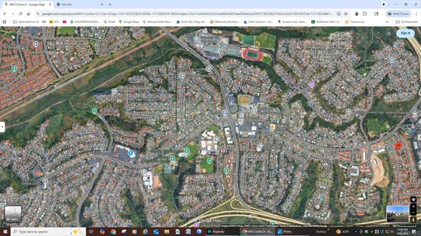Image resolution: width=421 pixels, height=236 pixels.
Task: Select the blue shopping marker on the map
Action: (130, 153)
